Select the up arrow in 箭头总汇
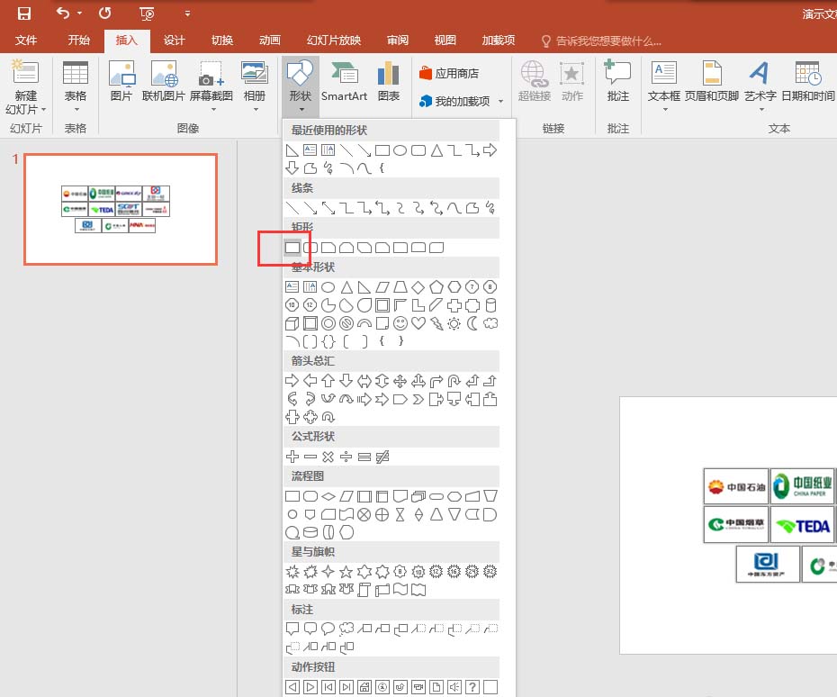Screen dimensions: 837x697 328,381
